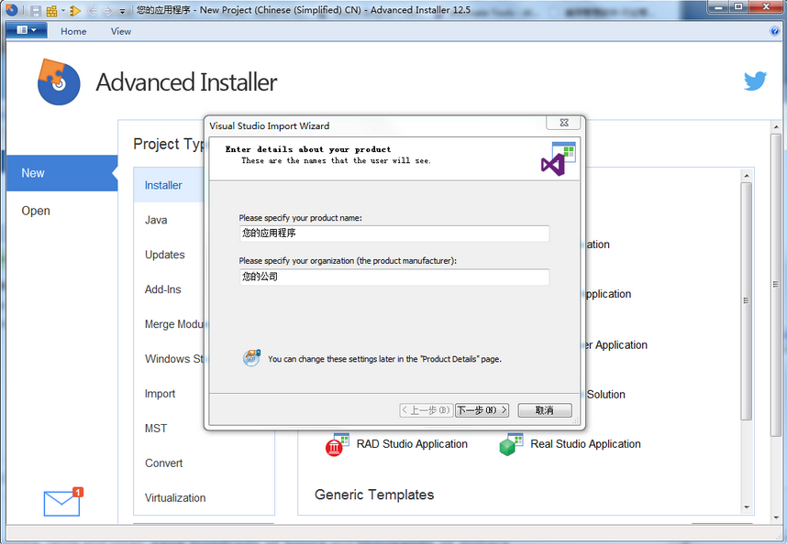
Task: Select the Virtualization project category
Action: pos(174,497)
